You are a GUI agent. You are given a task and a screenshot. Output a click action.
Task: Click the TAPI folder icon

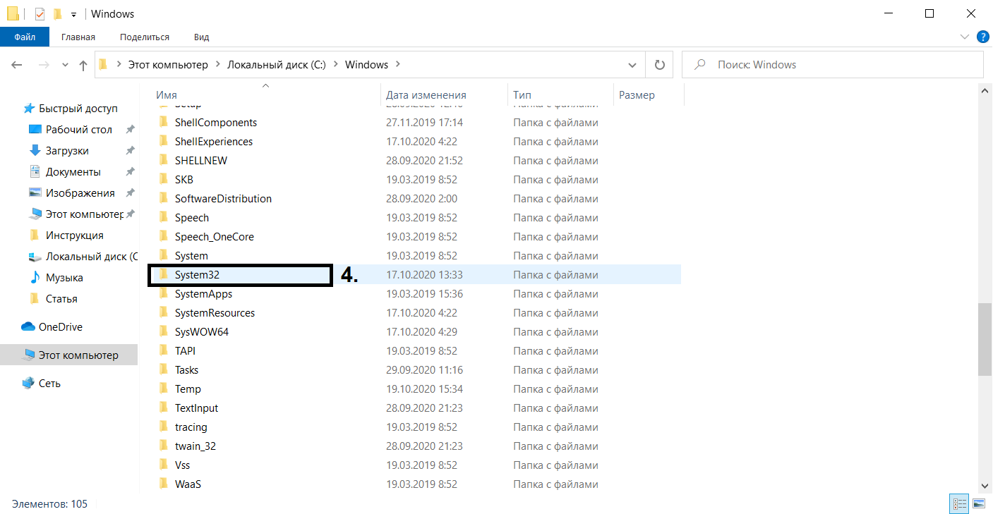(163, 350)
